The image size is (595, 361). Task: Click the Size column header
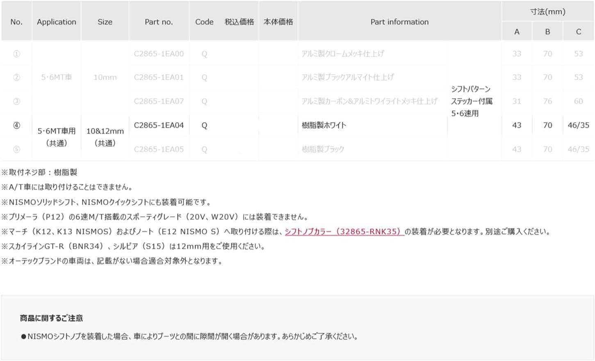pos(105,22)
